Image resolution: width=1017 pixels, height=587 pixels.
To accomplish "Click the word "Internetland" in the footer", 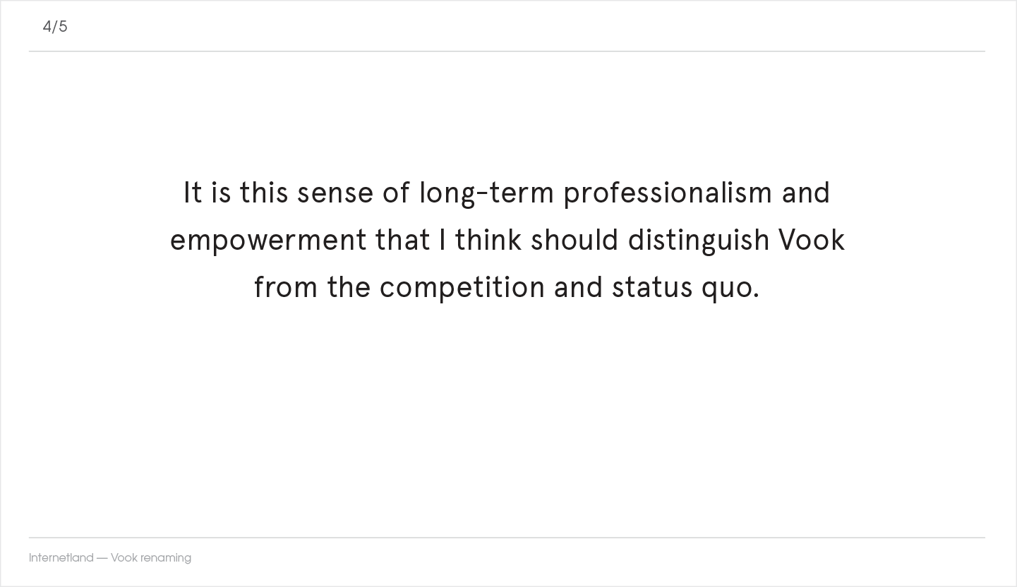I will 61,558.
